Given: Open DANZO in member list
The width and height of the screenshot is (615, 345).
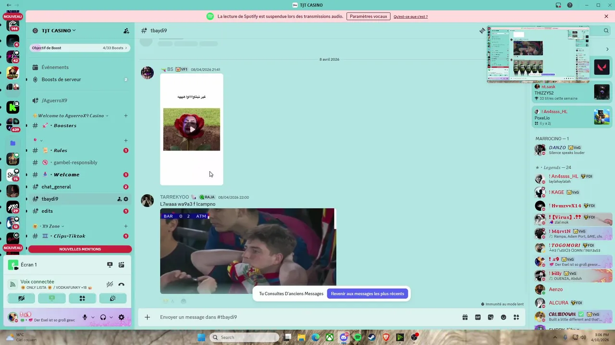Looking at the screenshot, I should tap(572, 149).
